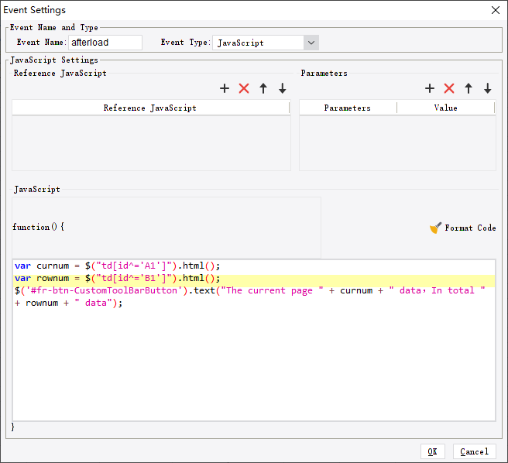508x463 pixels.
Task: Close the Event Settings dialog
Action: [x=496, y=10]
